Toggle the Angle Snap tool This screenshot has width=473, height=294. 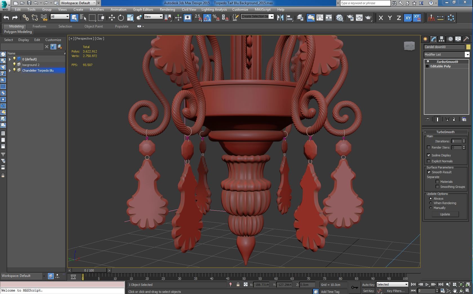click(x=207, y=18)
